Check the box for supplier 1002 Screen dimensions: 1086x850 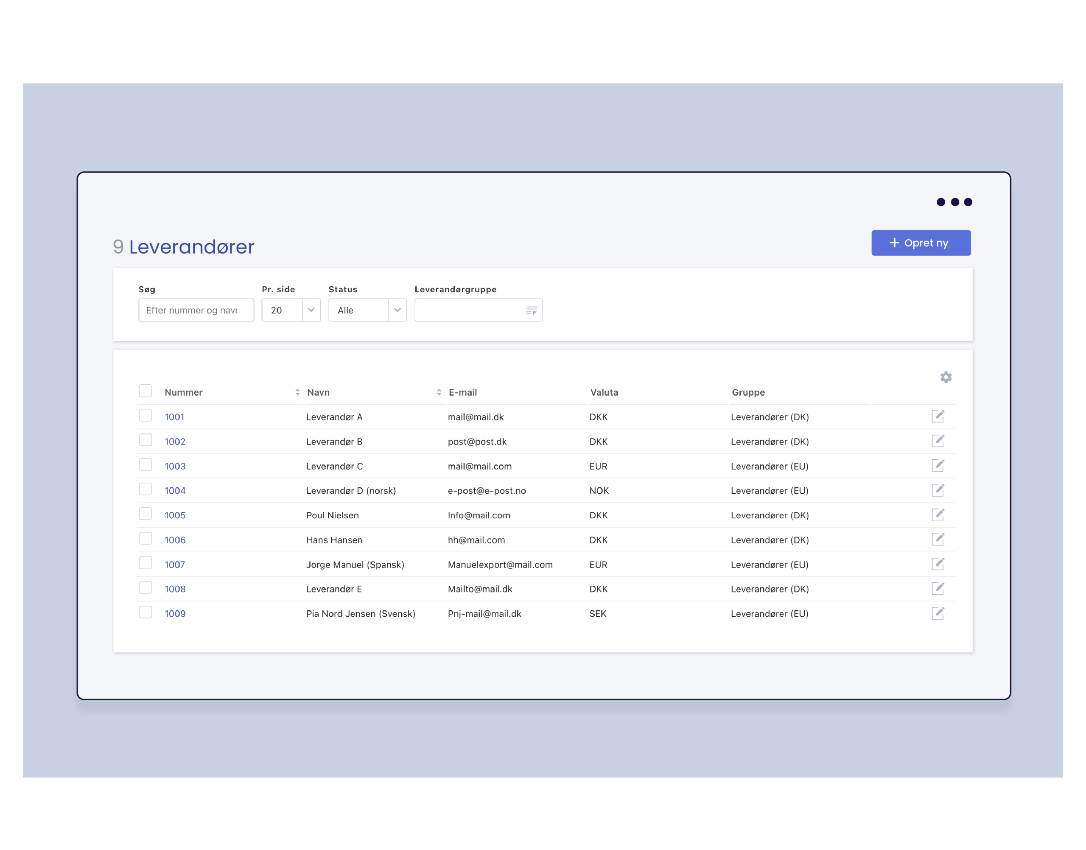click(146, 440)
